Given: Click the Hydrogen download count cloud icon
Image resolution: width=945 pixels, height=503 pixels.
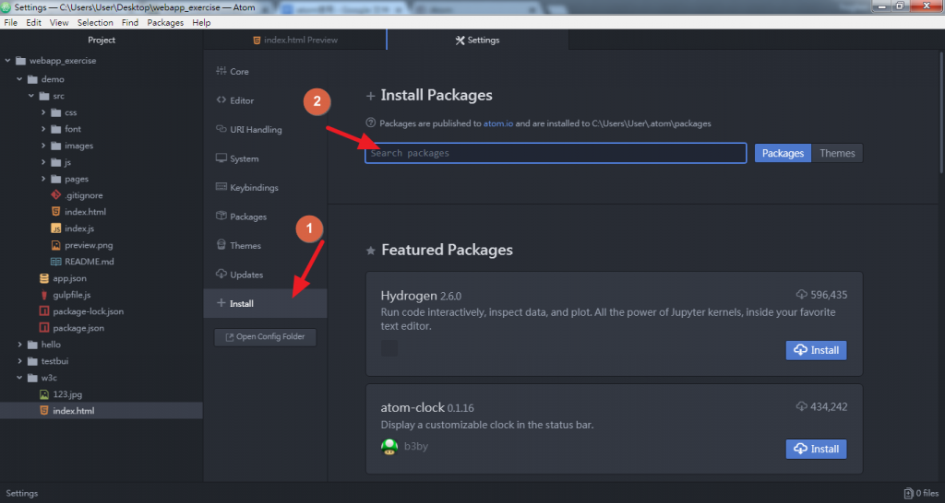Looking at the screenshot, I should tap(802, 295).
